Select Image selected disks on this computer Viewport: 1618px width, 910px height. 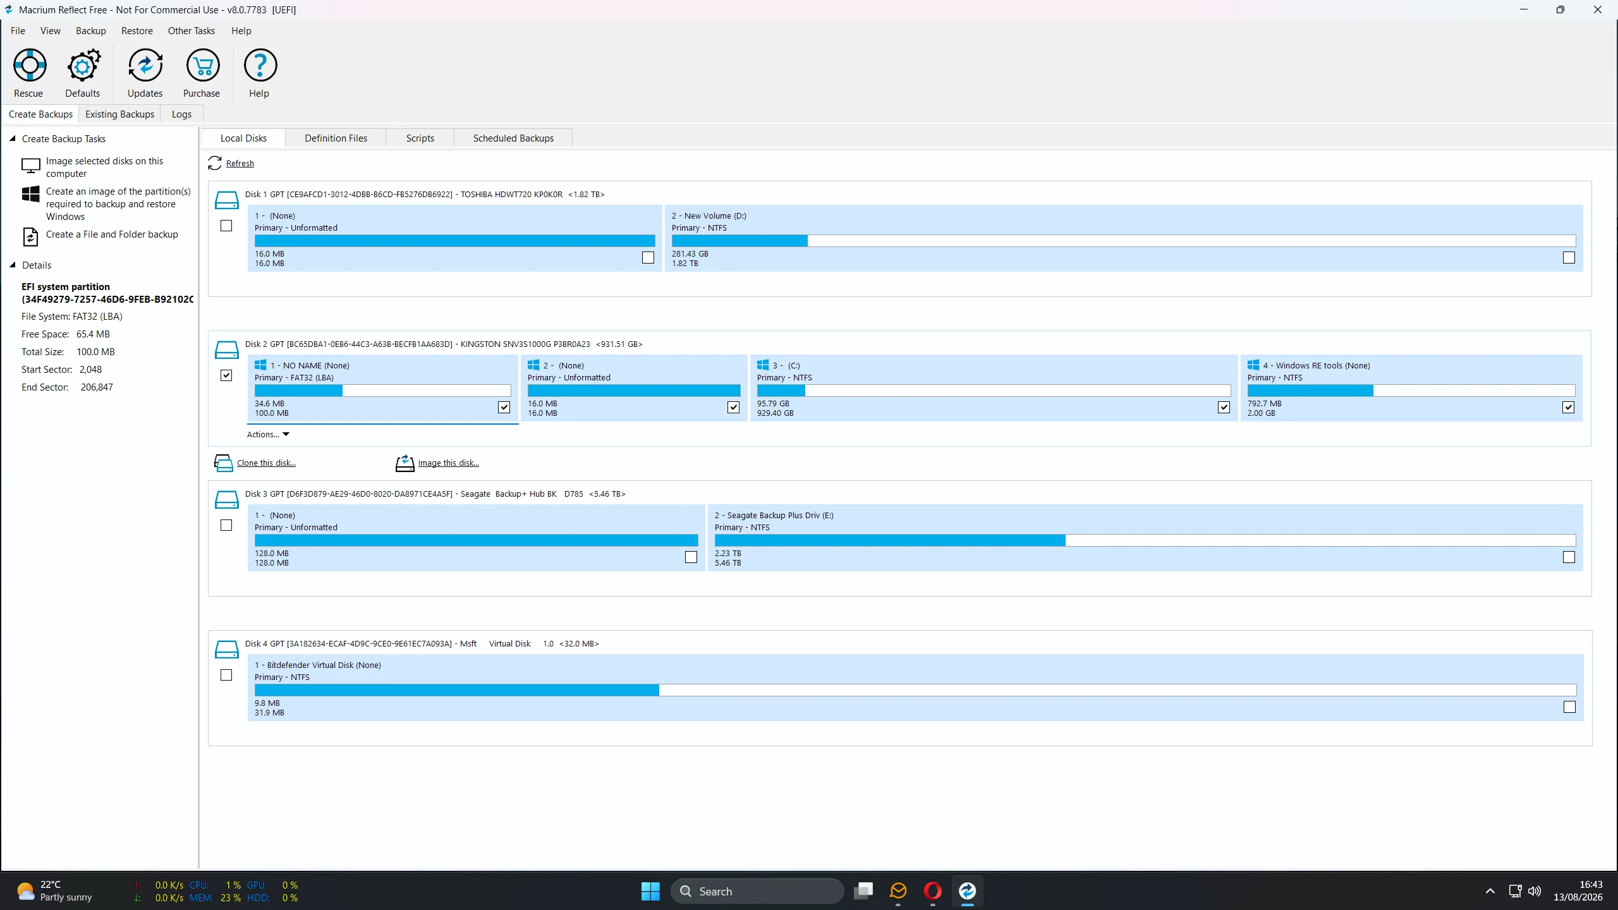(105, 167)
